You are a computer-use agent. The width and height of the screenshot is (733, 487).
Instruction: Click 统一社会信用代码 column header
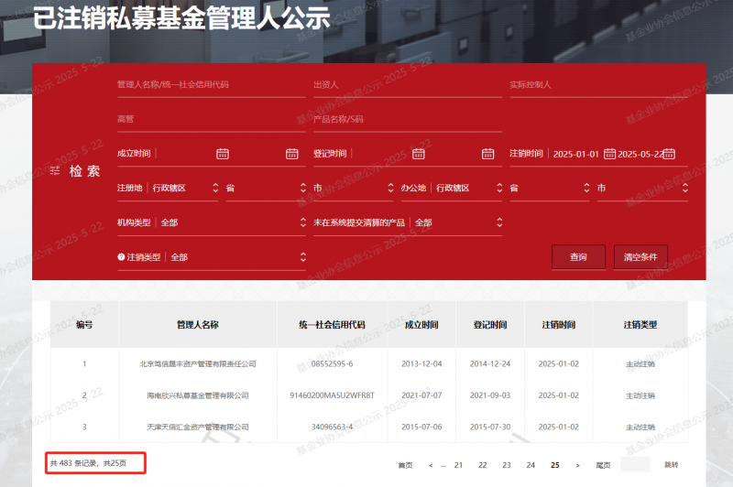click(332, 324)
